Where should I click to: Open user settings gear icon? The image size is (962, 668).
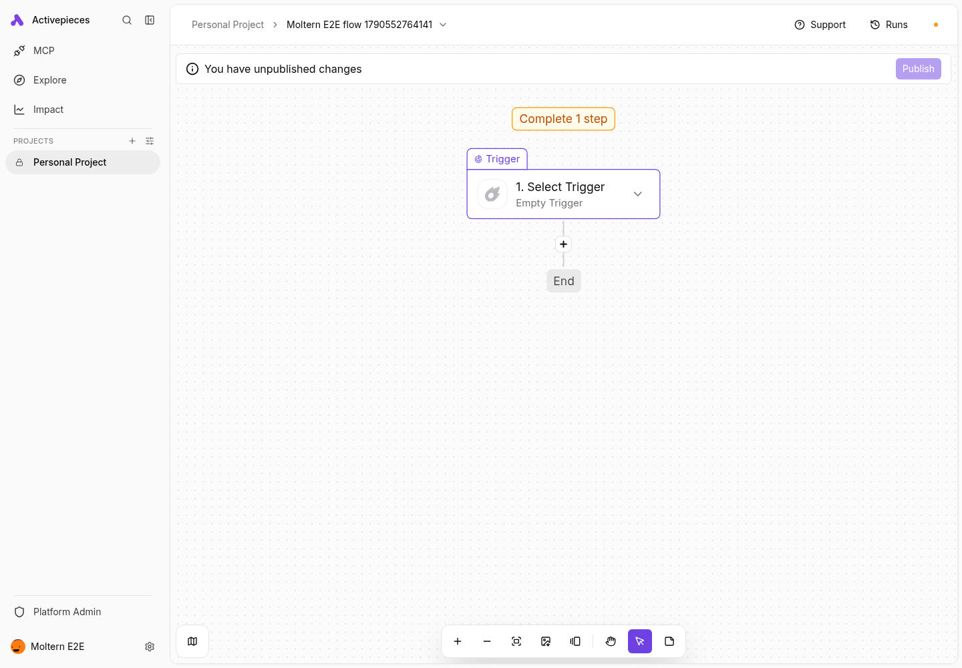pyautogui.click(x=150, y=647)
